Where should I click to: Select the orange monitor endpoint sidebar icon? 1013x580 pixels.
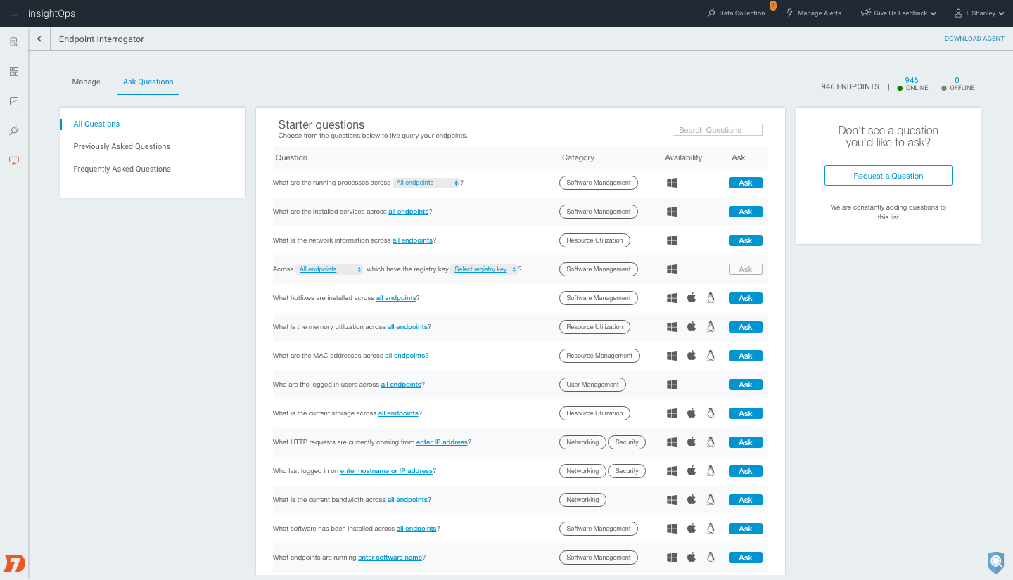(14, 160)
